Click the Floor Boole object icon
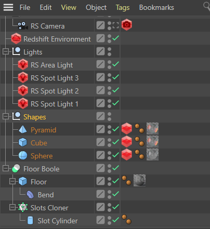 point(16,169)
